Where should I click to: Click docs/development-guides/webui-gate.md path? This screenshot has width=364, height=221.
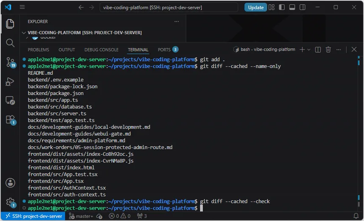pyautogui.click(x=79, y=134)
